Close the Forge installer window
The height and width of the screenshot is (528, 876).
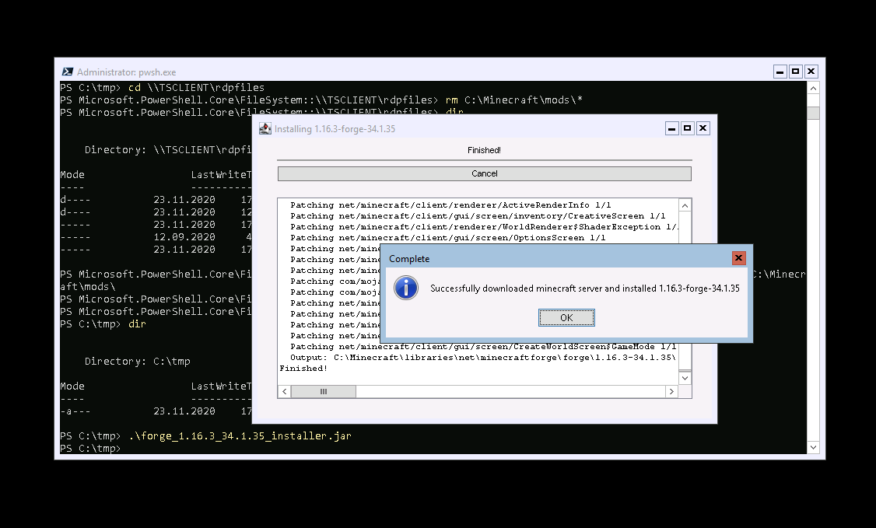(x=703, y=128)
